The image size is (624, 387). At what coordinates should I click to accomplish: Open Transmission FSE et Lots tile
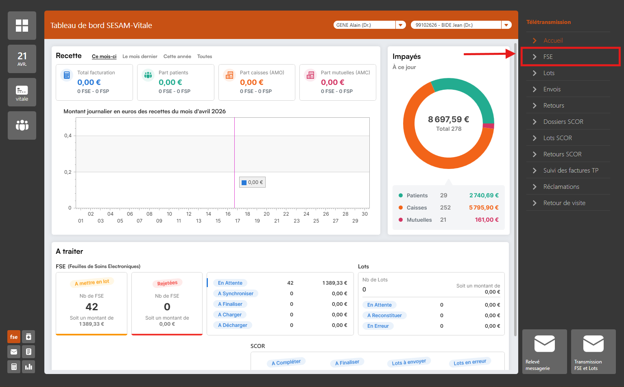pos(593,352)
